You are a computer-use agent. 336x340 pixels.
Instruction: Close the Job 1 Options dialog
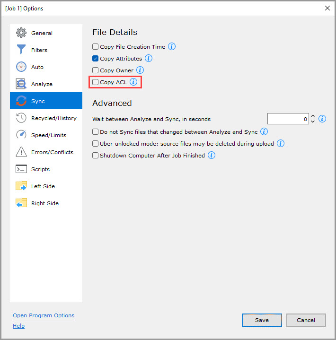point(327,8)
